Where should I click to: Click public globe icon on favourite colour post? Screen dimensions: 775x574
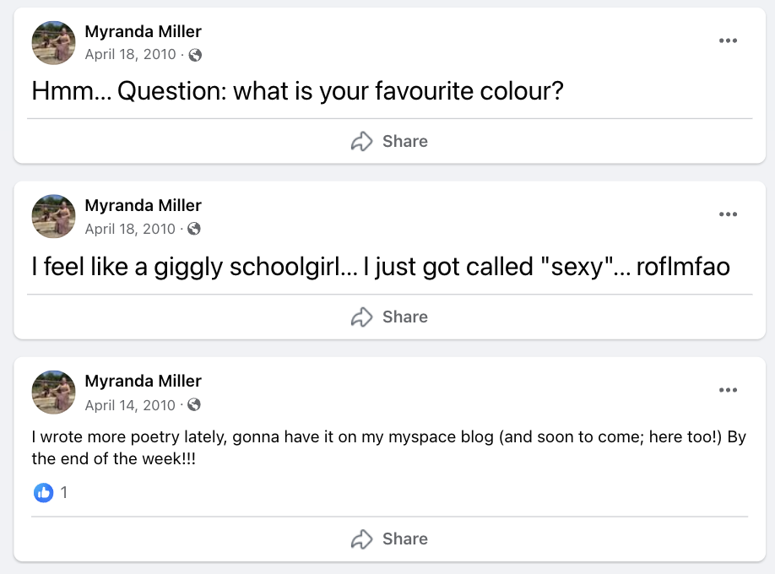coord(195,55)
